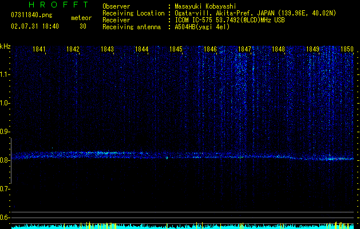Click the Receiving antenna label
Image resolution: width=360 pixels, height=229 pixels.
coord(132,27)
